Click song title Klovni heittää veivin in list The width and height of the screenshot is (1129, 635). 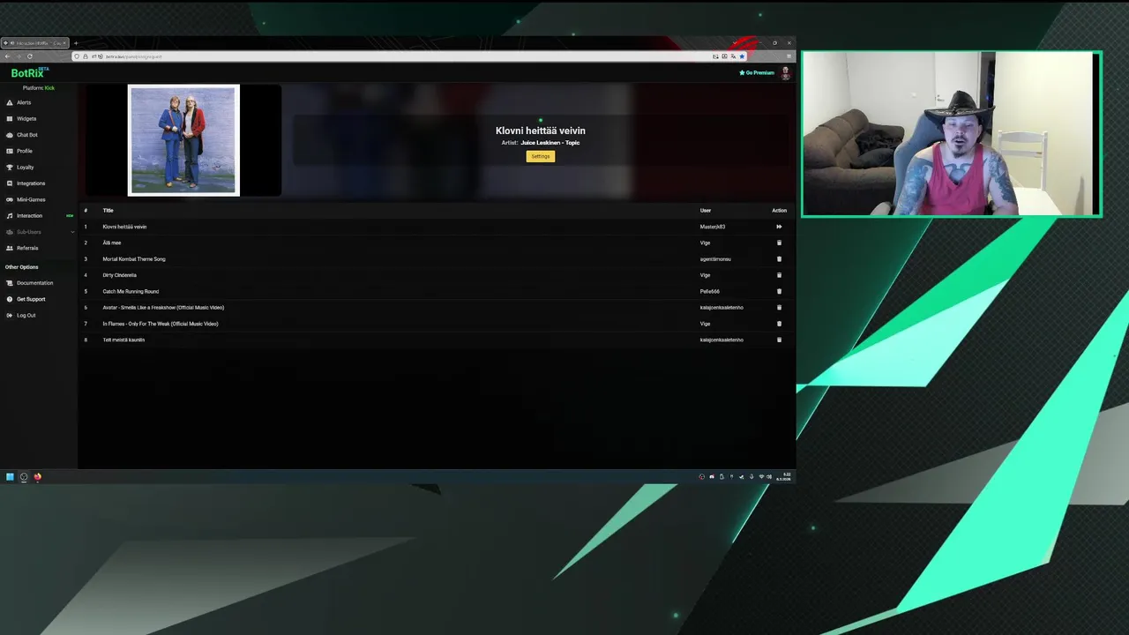tap(124, 227)
